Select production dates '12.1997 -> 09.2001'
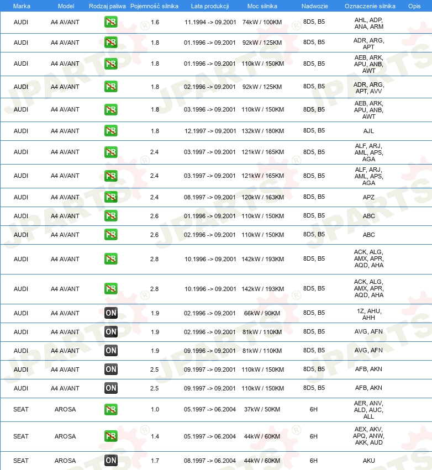 click(x=210, y=131)
